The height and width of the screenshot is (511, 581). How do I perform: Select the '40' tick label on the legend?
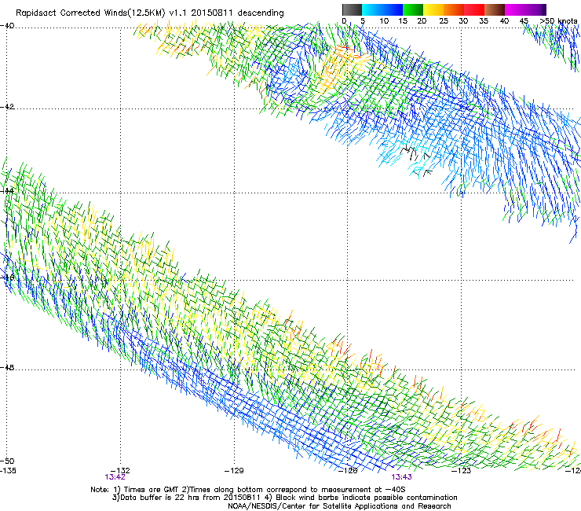coord(504,21)
